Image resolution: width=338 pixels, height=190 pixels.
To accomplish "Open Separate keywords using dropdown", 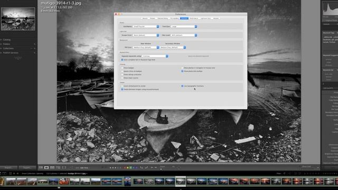I will pyautogui.click(x=155, y=56).
